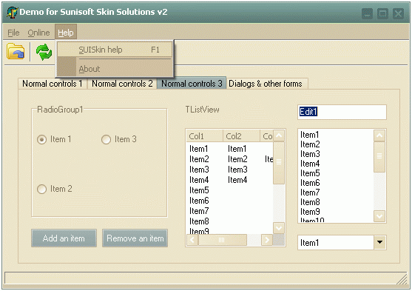
Task: Click the Add an item button
Action: tap(64, 238)
